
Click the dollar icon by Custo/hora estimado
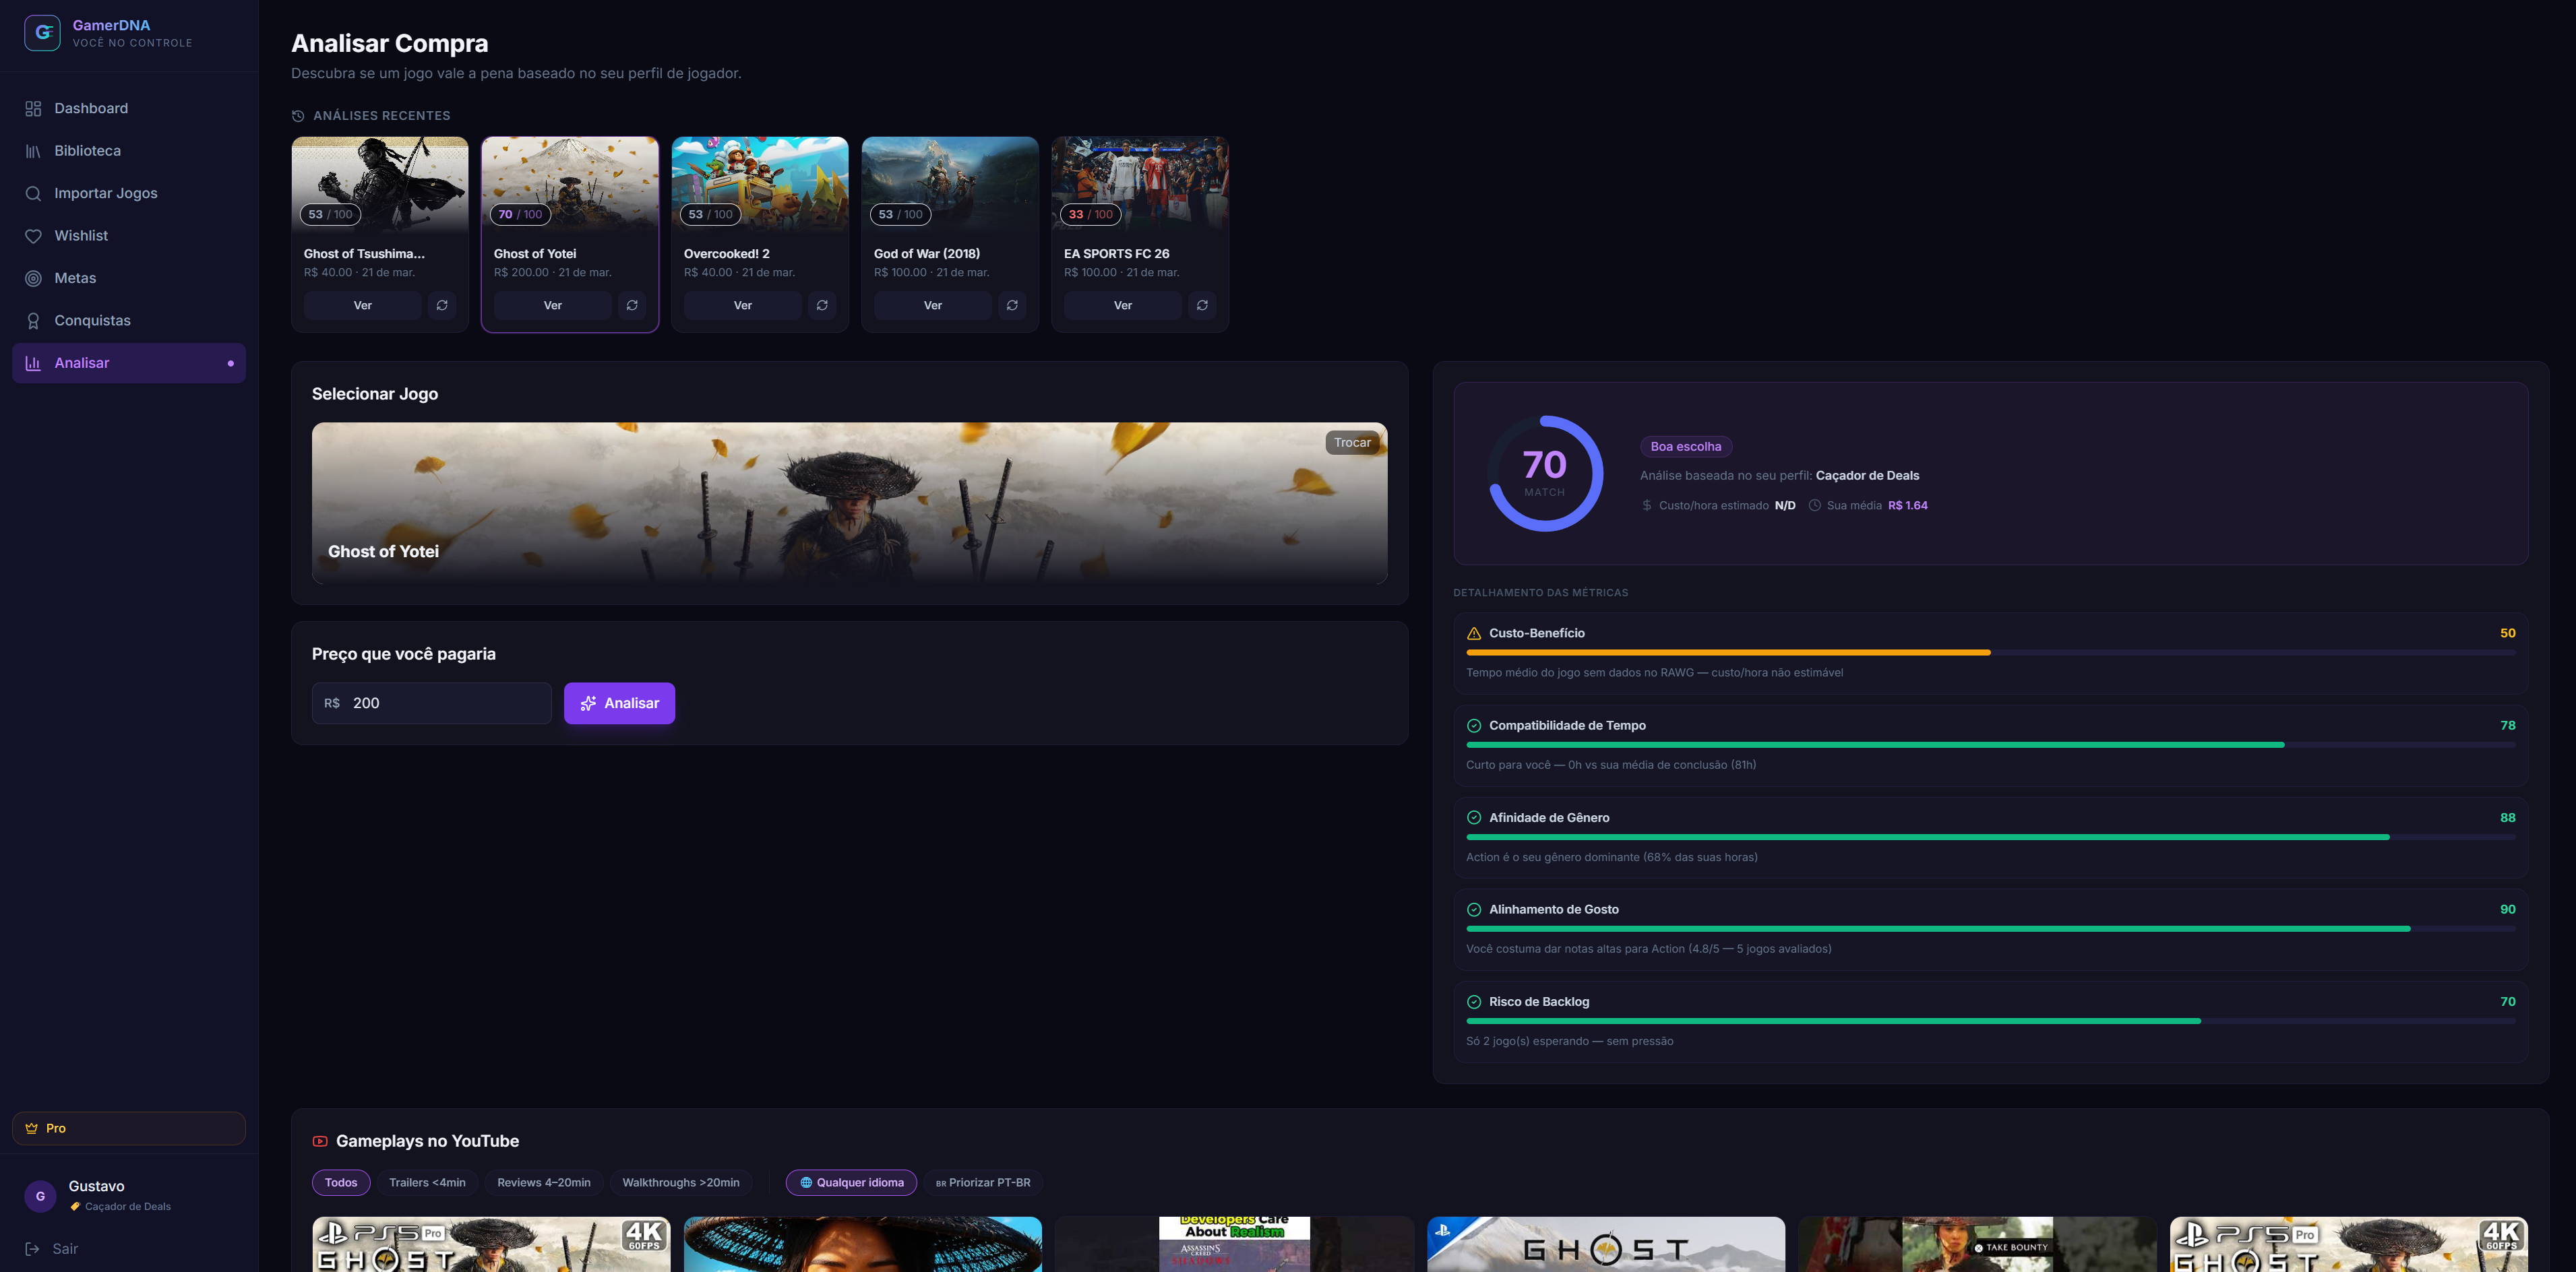[1647, 505]
